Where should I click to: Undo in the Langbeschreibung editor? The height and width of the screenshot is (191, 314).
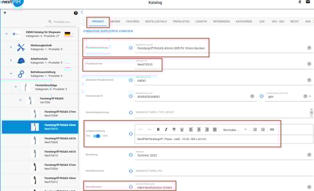[x=141, y=129]
